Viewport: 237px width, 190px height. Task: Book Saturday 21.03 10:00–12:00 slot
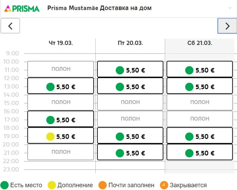200,69
